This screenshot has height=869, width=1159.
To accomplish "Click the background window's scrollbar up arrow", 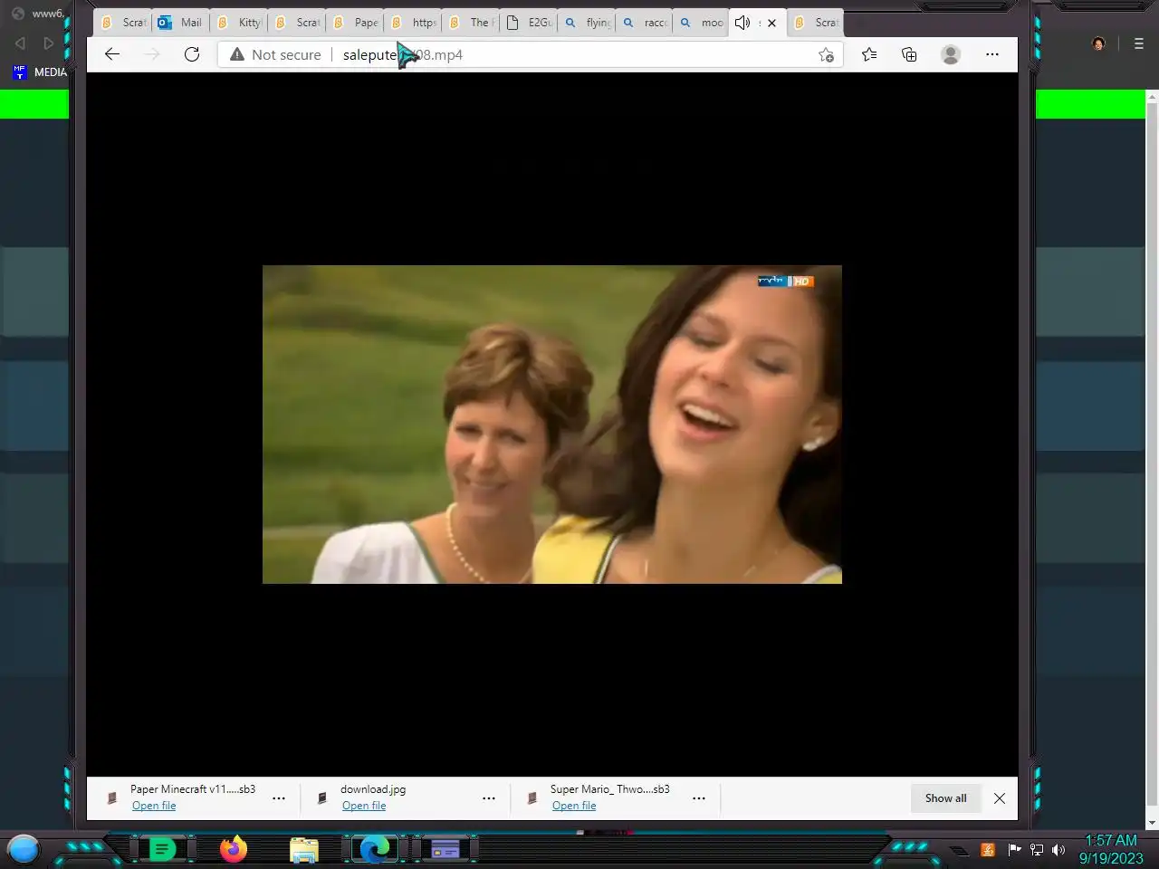I will (1152, 96).
